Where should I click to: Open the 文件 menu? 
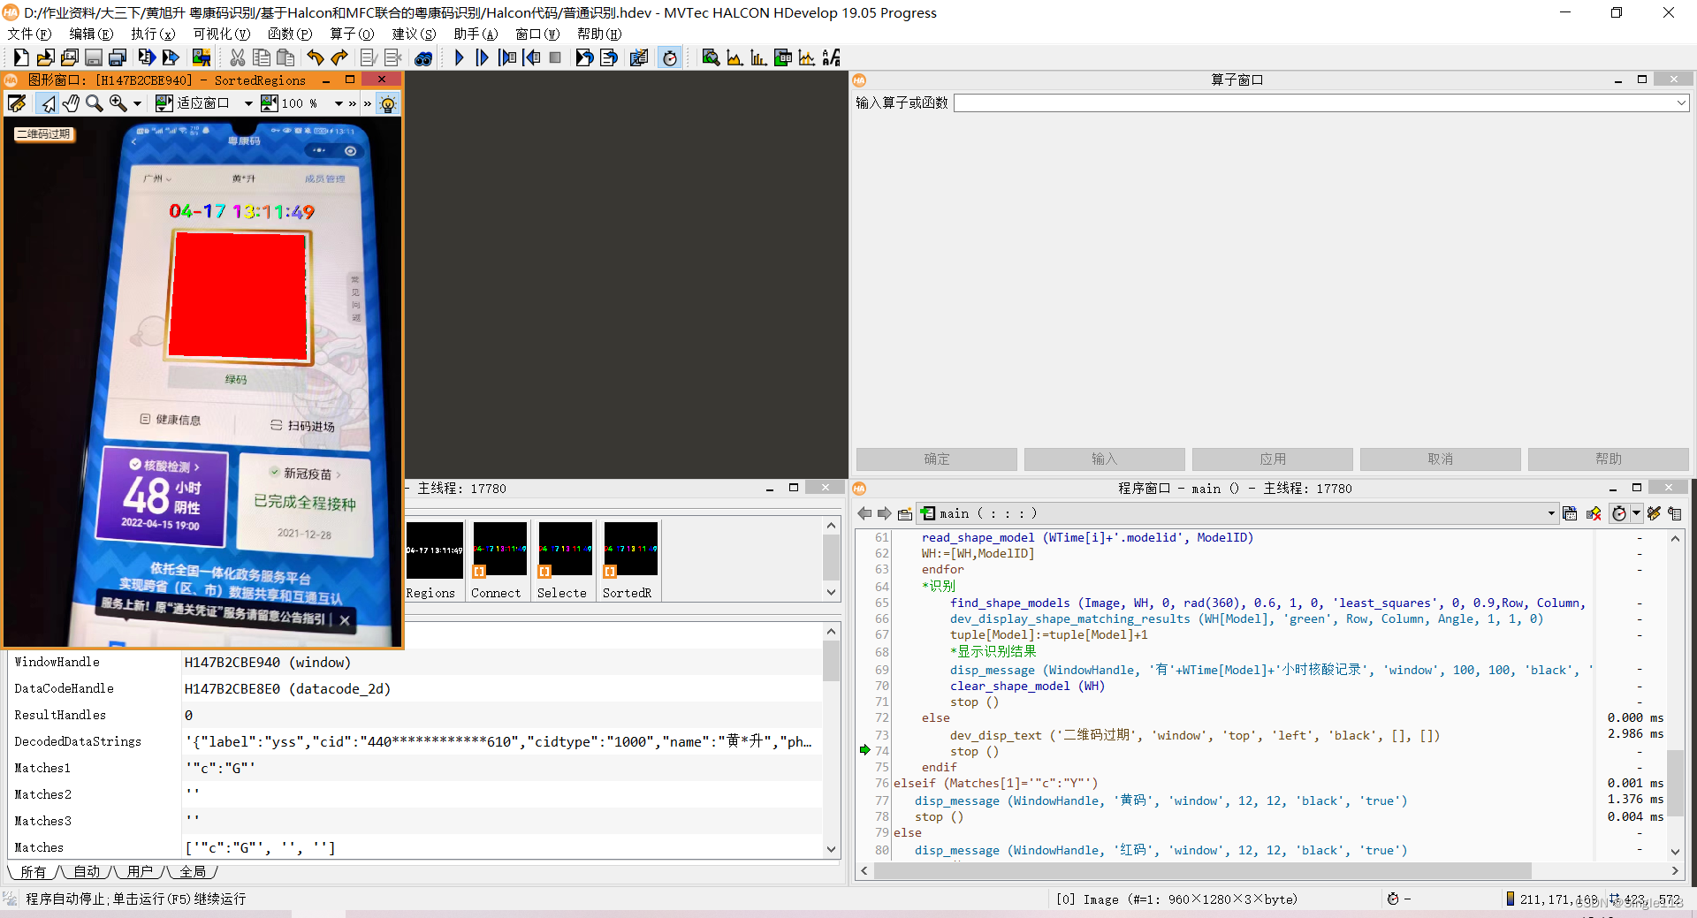29,34
